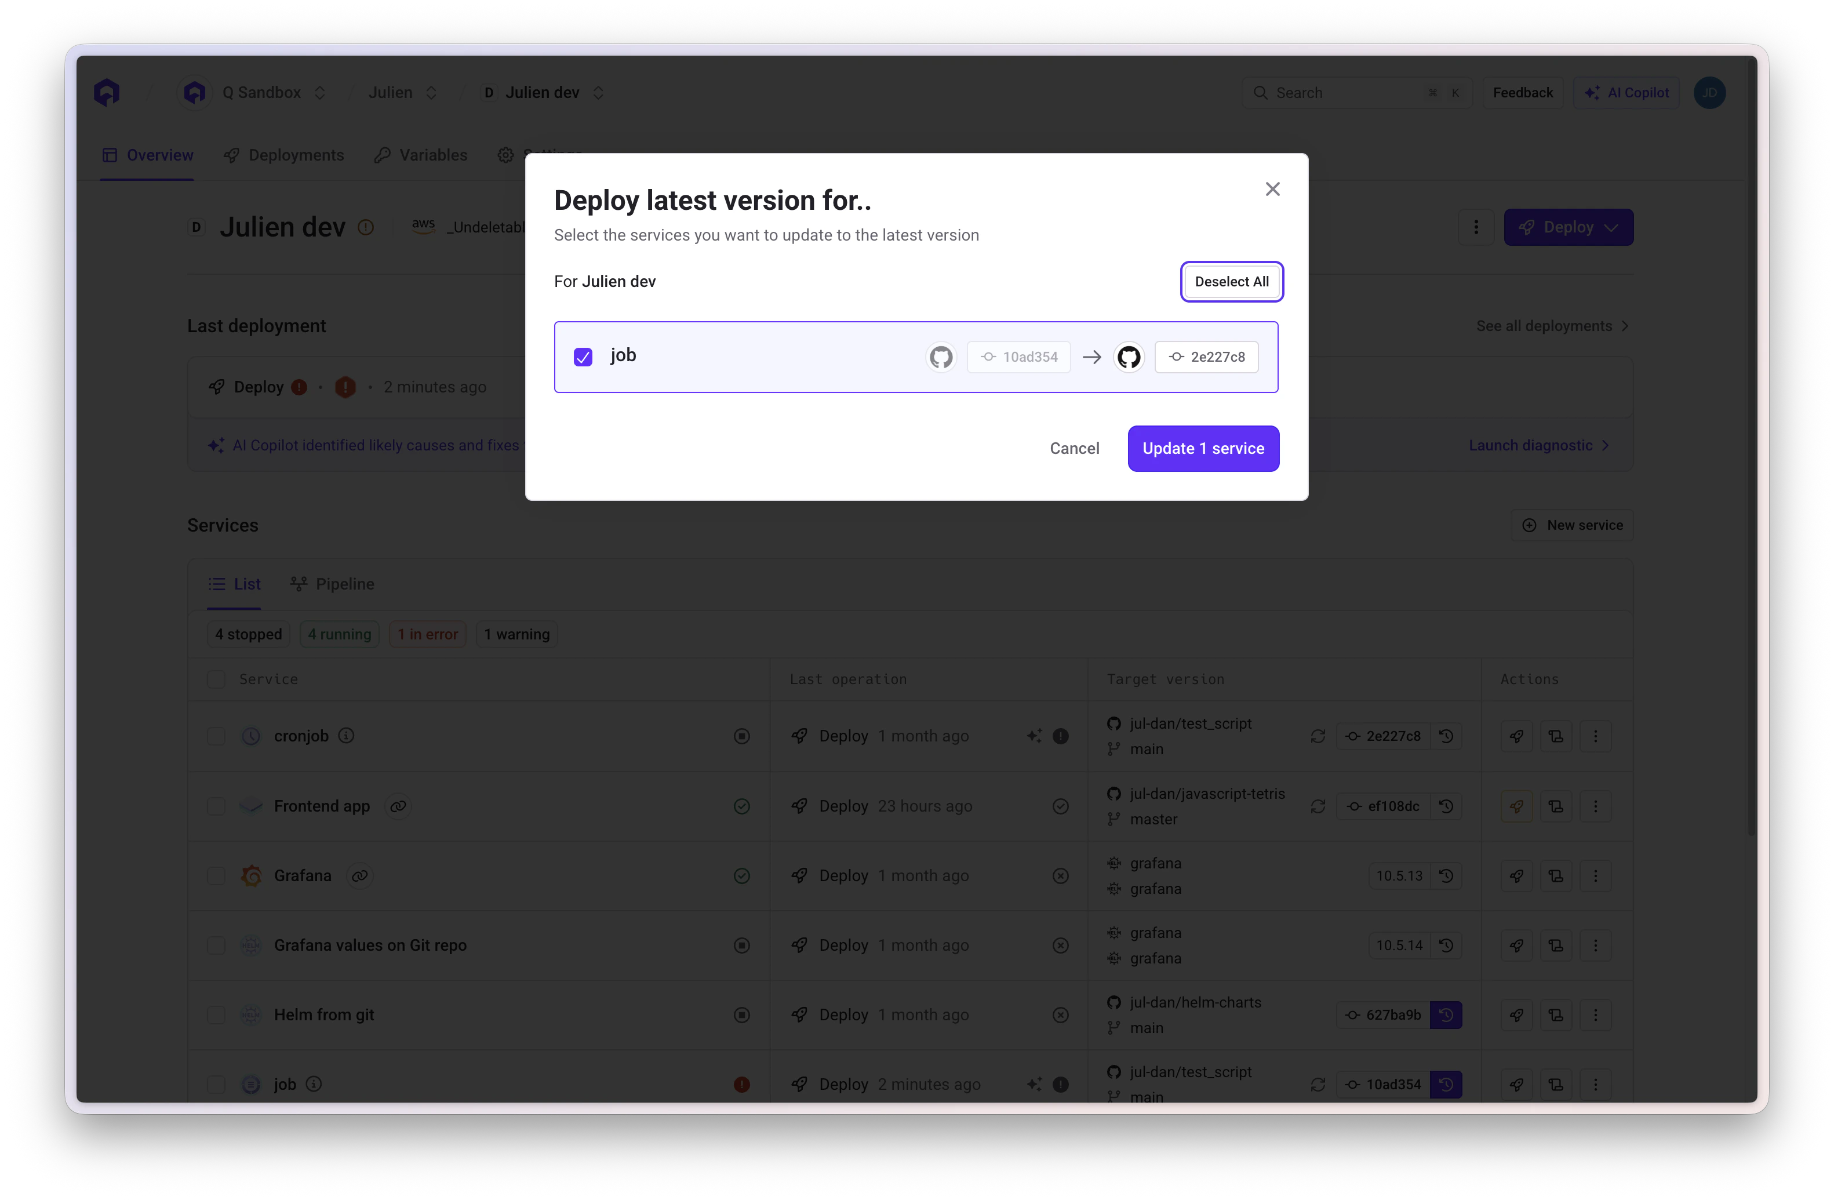Click GitHub icon next to 2e227c8 commit

[1129, 357]
